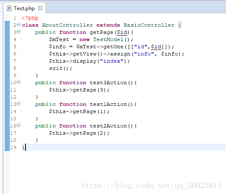226x194 pixels.
Task: Select the Test.php editor tab
Action: (24, 8)
